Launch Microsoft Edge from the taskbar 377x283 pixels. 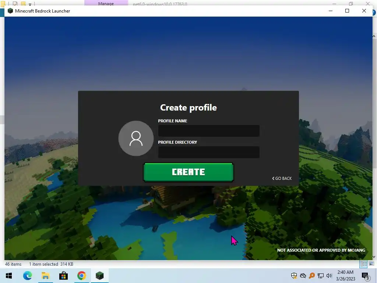pos(27,276)
